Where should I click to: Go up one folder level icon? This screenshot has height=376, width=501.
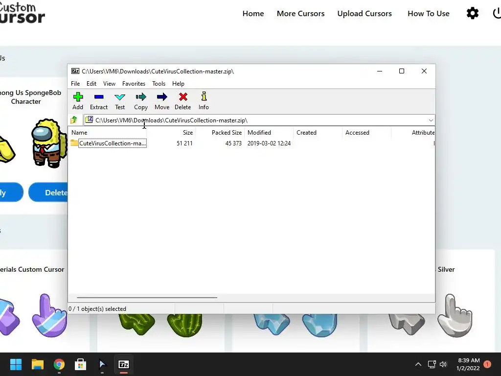tap(74, 120)
